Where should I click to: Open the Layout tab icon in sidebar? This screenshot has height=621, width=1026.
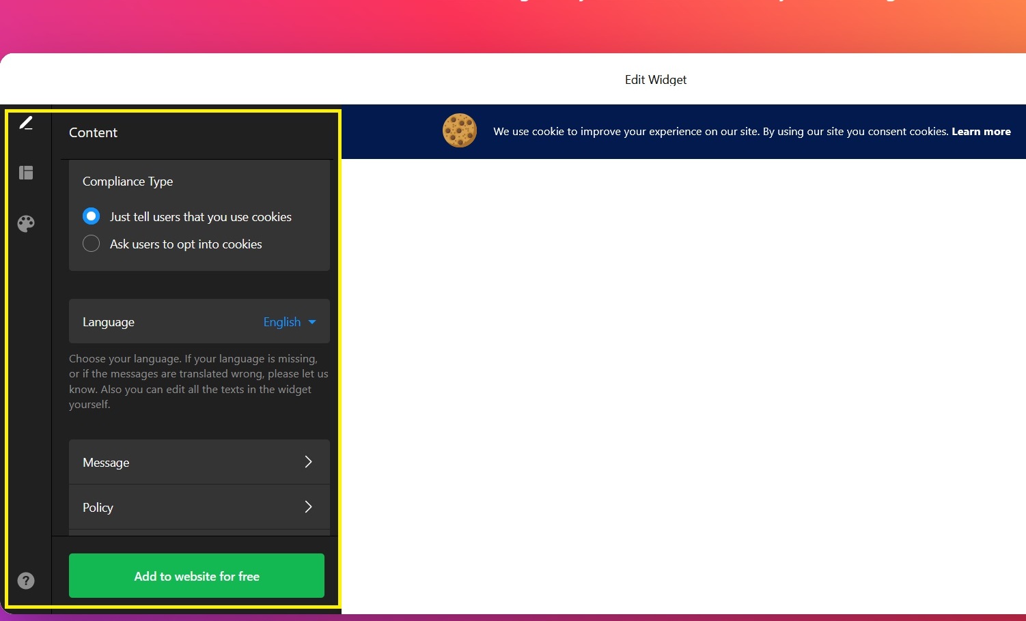coord(26,173)
